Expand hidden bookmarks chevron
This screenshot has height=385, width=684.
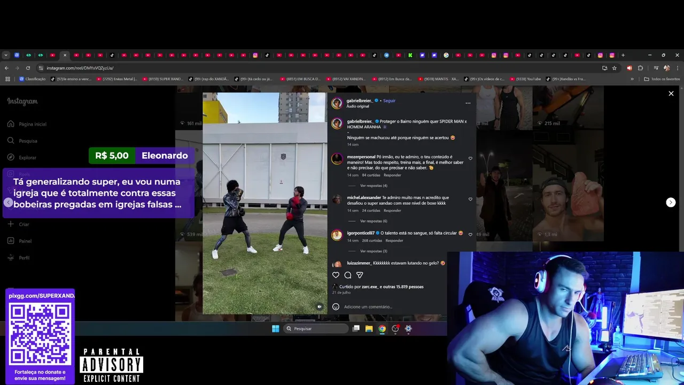click(632, 79)
